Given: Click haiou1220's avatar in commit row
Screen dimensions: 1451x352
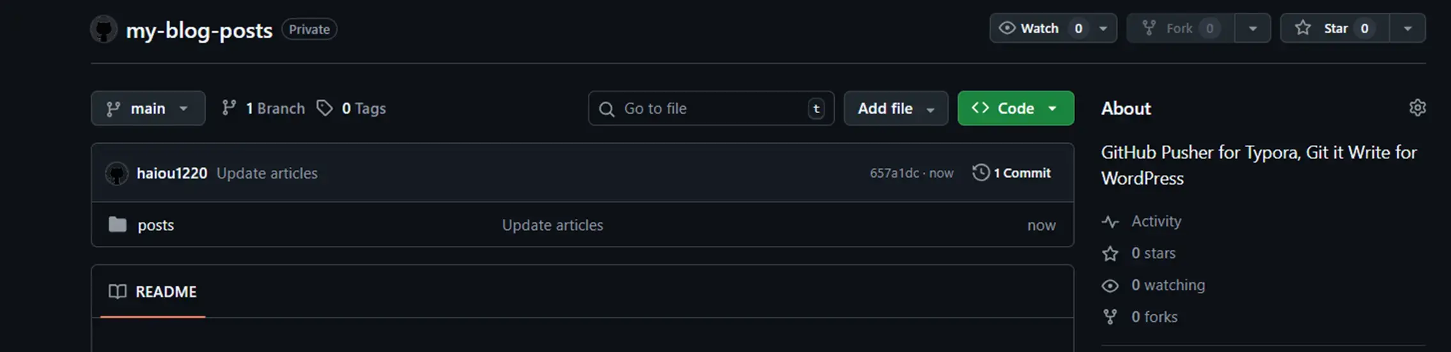Looking at the screenshot, I should [x=116, y=174].
